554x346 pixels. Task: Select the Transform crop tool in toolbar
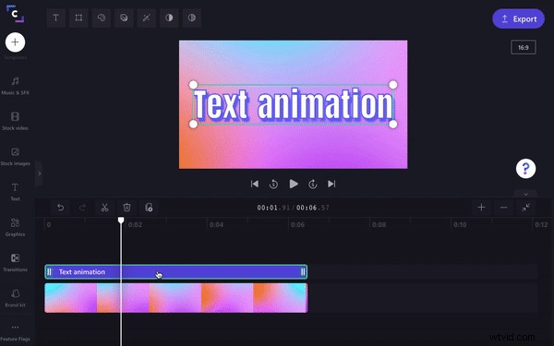click(x=78, y=18)
